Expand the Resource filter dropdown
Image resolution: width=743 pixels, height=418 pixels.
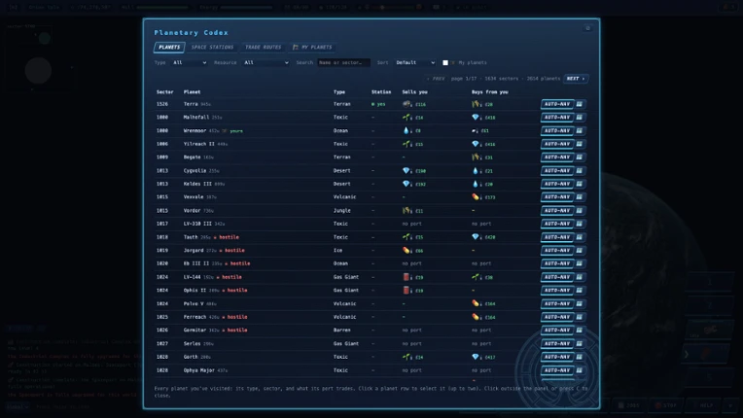click(x=265, y=62)
